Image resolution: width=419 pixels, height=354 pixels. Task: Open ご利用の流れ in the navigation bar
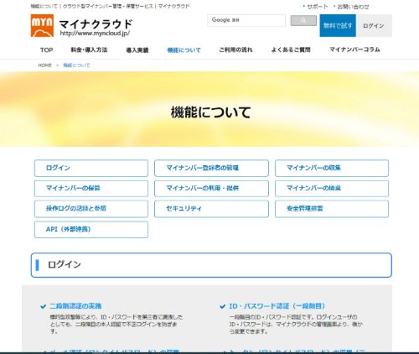coord(235,50)
